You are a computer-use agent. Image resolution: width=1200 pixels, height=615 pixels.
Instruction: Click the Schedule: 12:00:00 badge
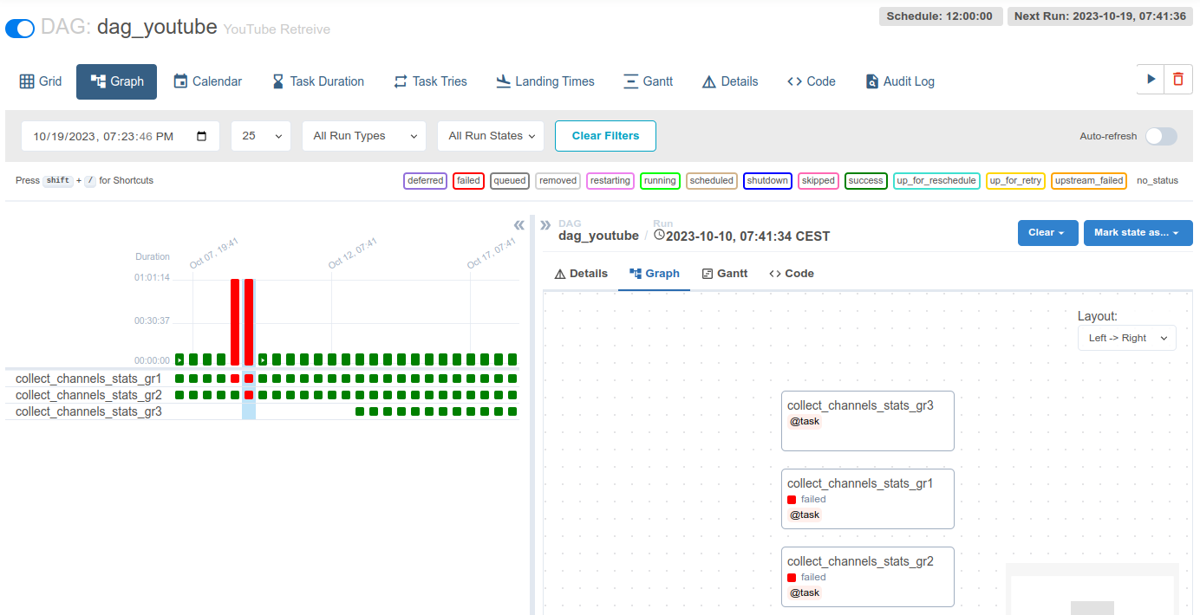pyautogui.click(x=941, y=16)
